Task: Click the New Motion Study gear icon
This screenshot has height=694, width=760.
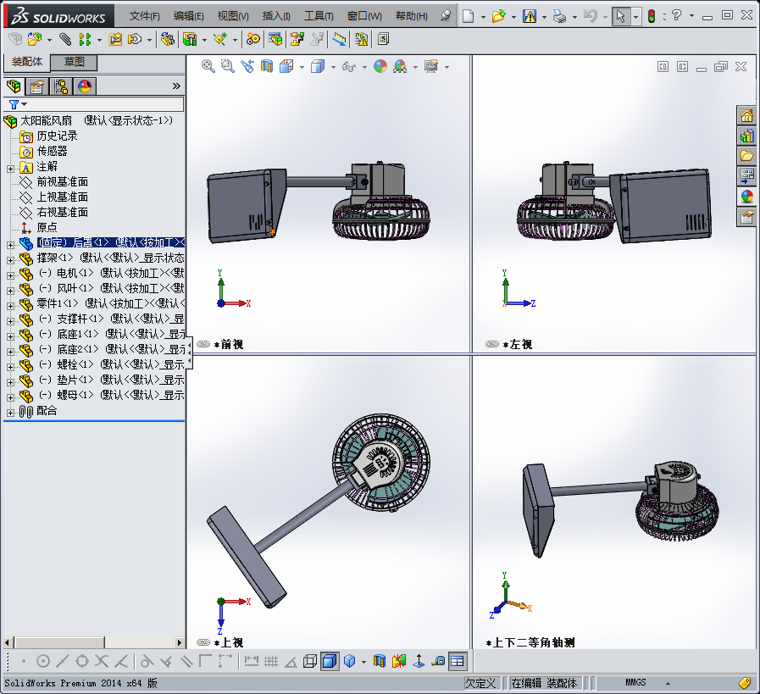Action: coord(252,39)
